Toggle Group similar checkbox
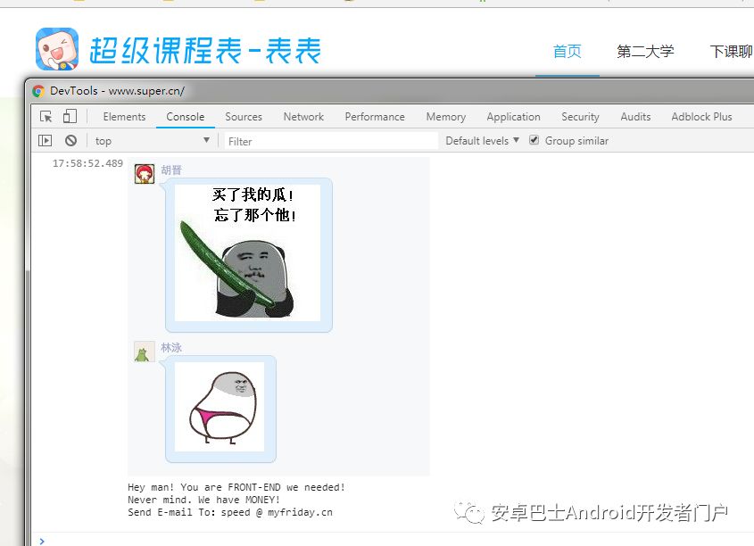754x546 pixels. (x=534, y=140)
